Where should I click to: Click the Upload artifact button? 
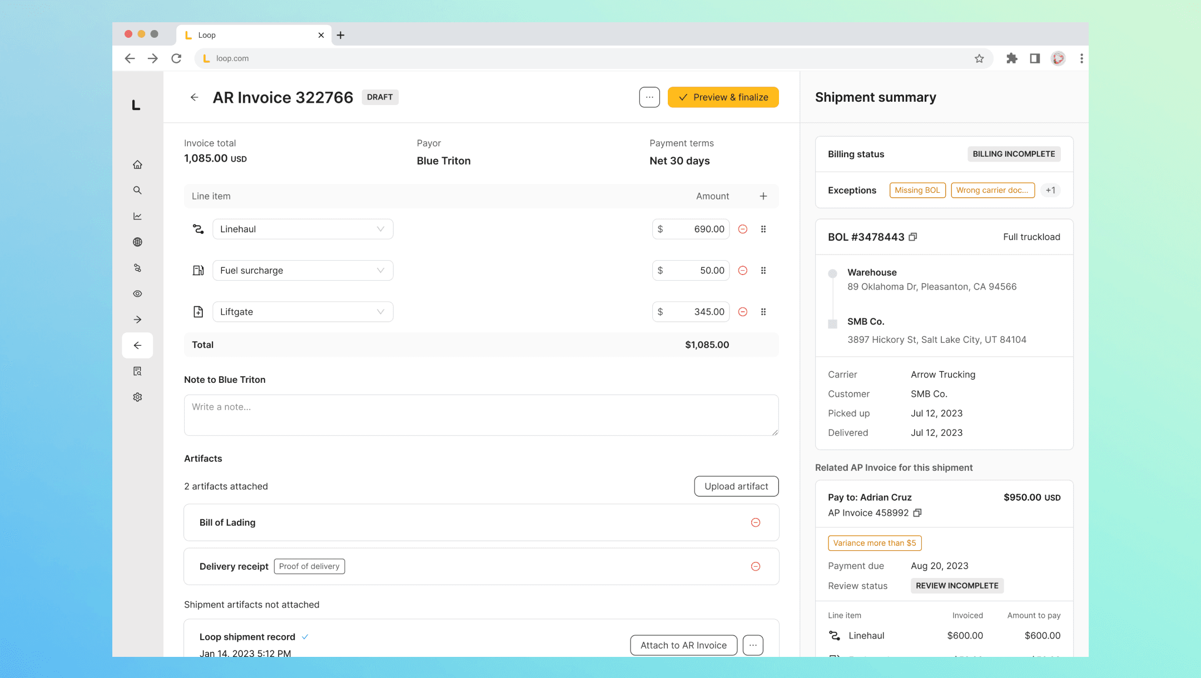(736, 486)
